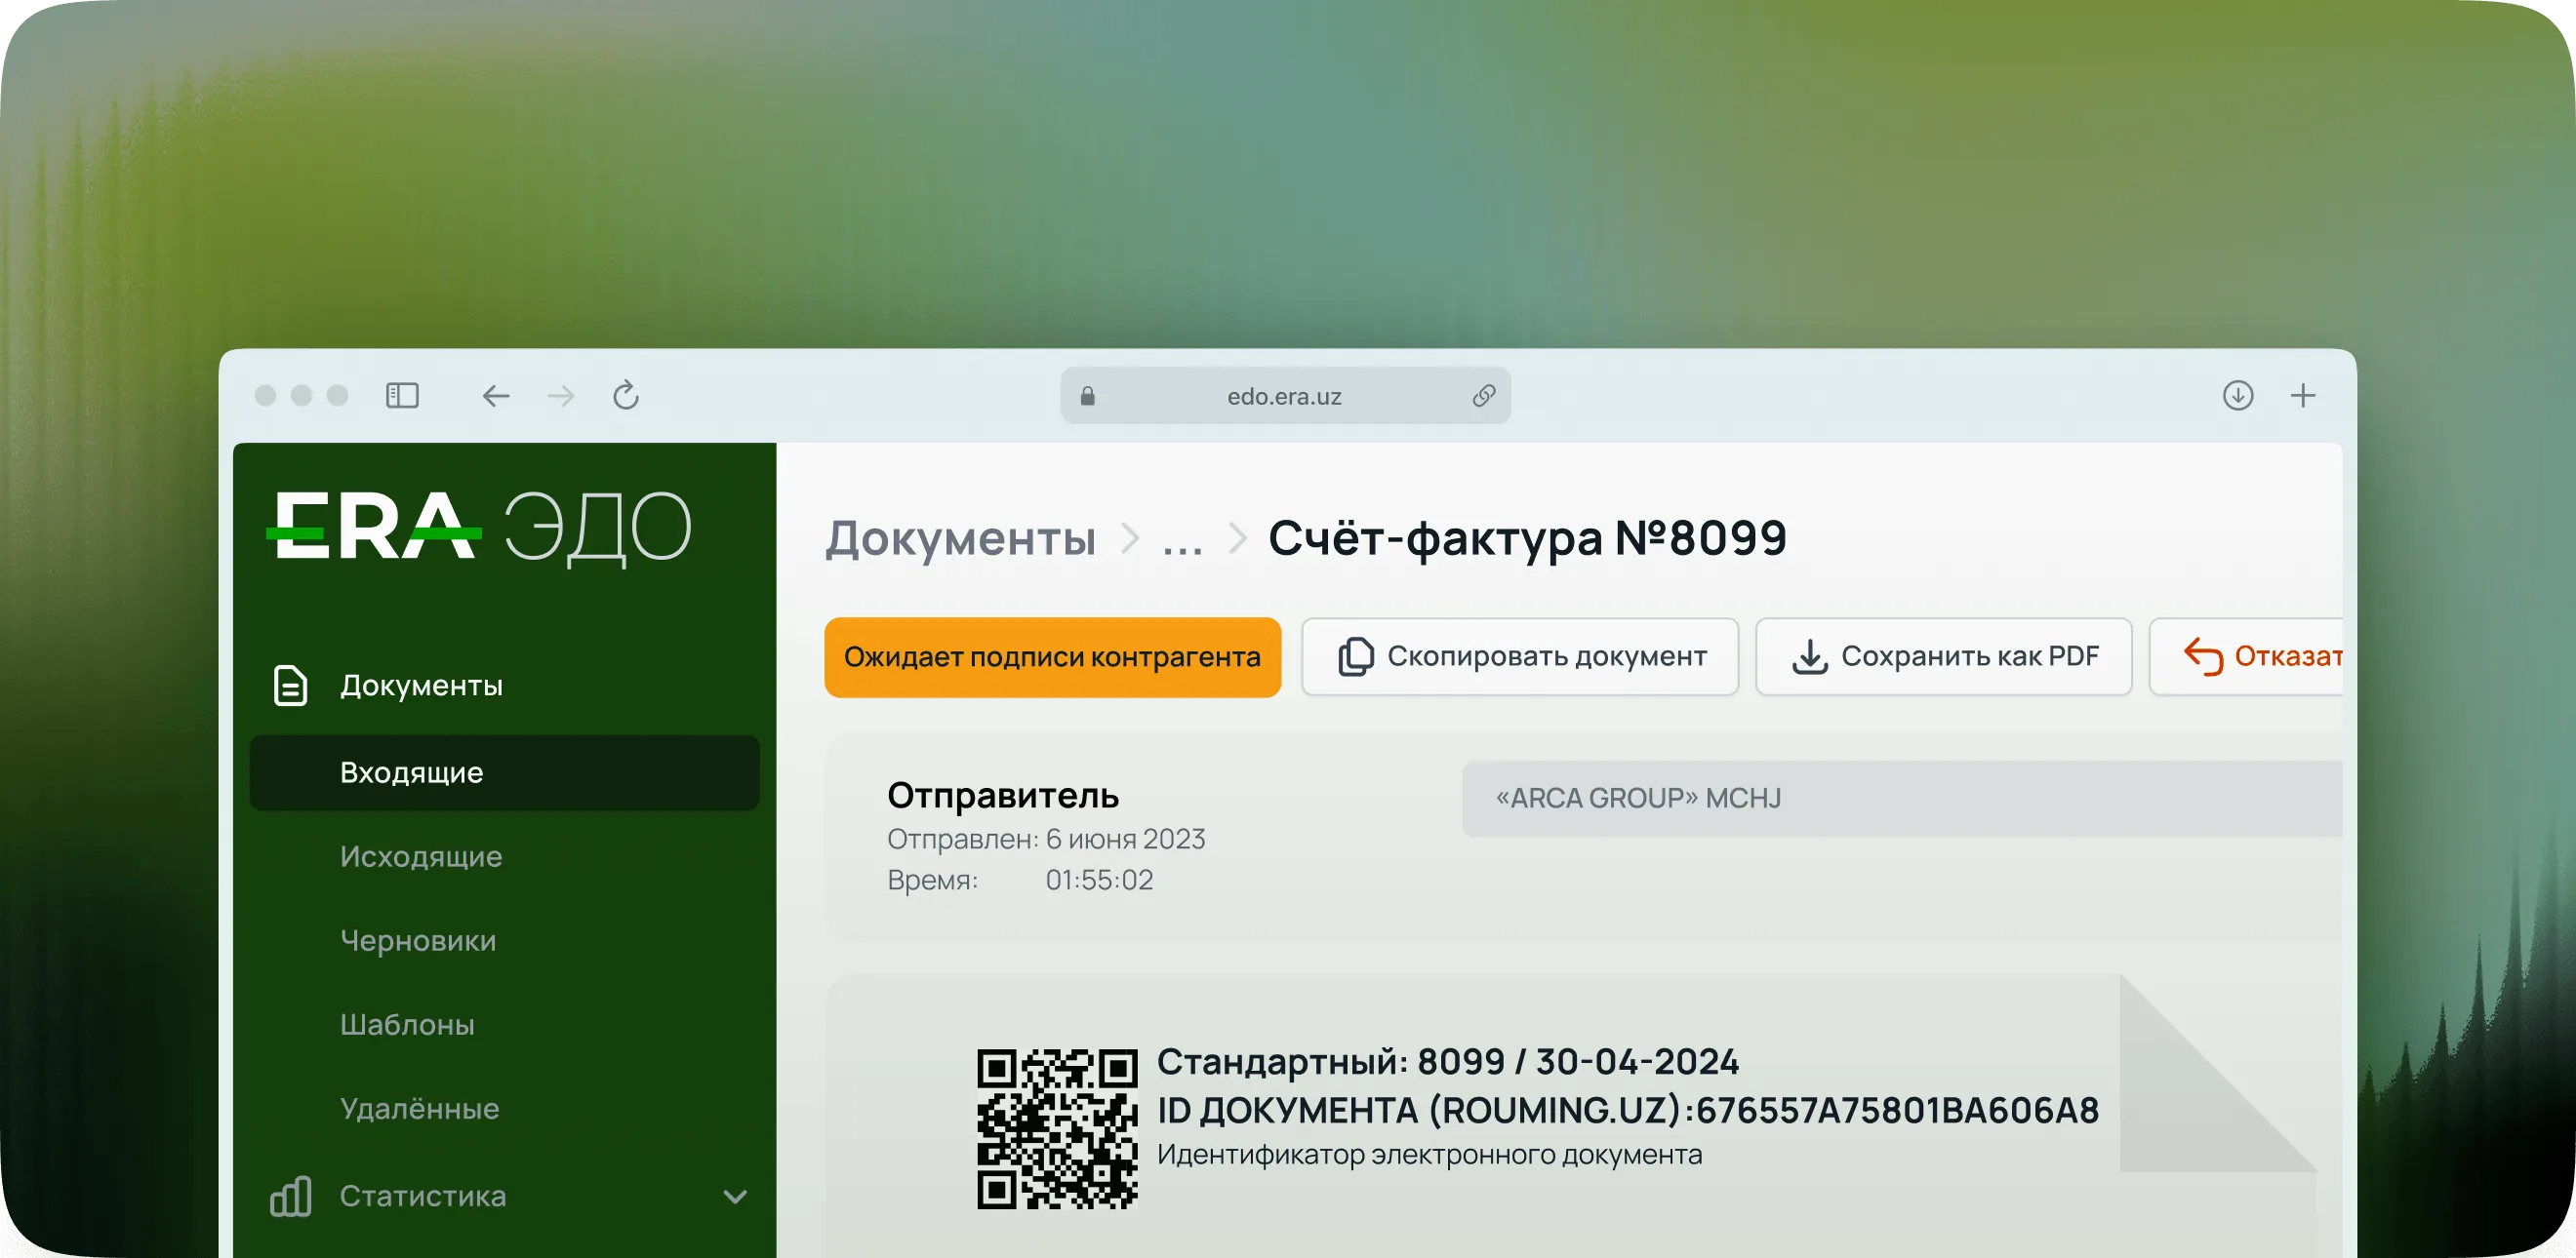Screen dimensions: 2576x1258
Task: Open browser downloads icon
Action: click(x=2238, y=396)
